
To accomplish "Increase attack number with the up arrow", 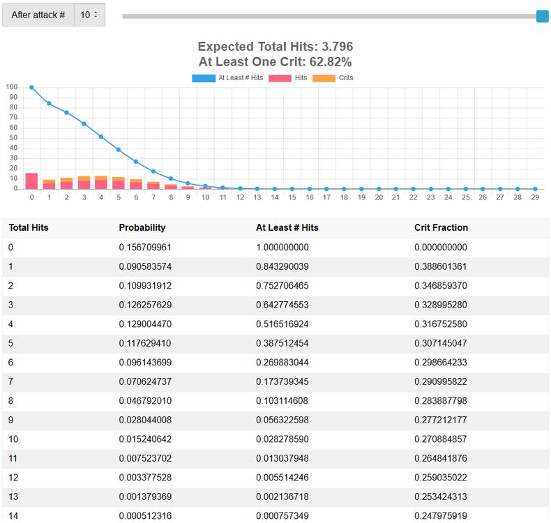I will [x=96, y=12].
